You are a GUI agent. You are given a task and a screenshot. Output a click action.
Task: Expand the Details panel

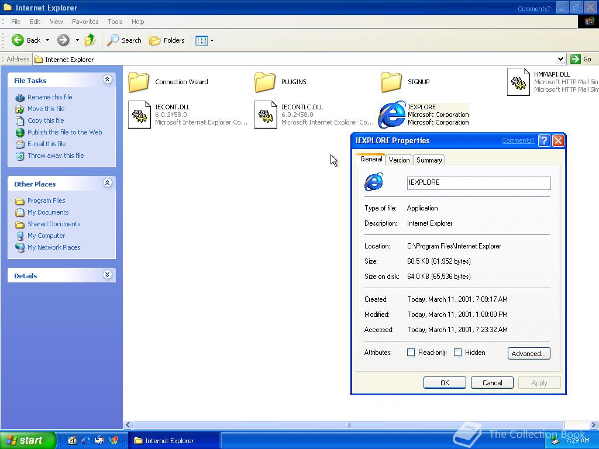107,275
